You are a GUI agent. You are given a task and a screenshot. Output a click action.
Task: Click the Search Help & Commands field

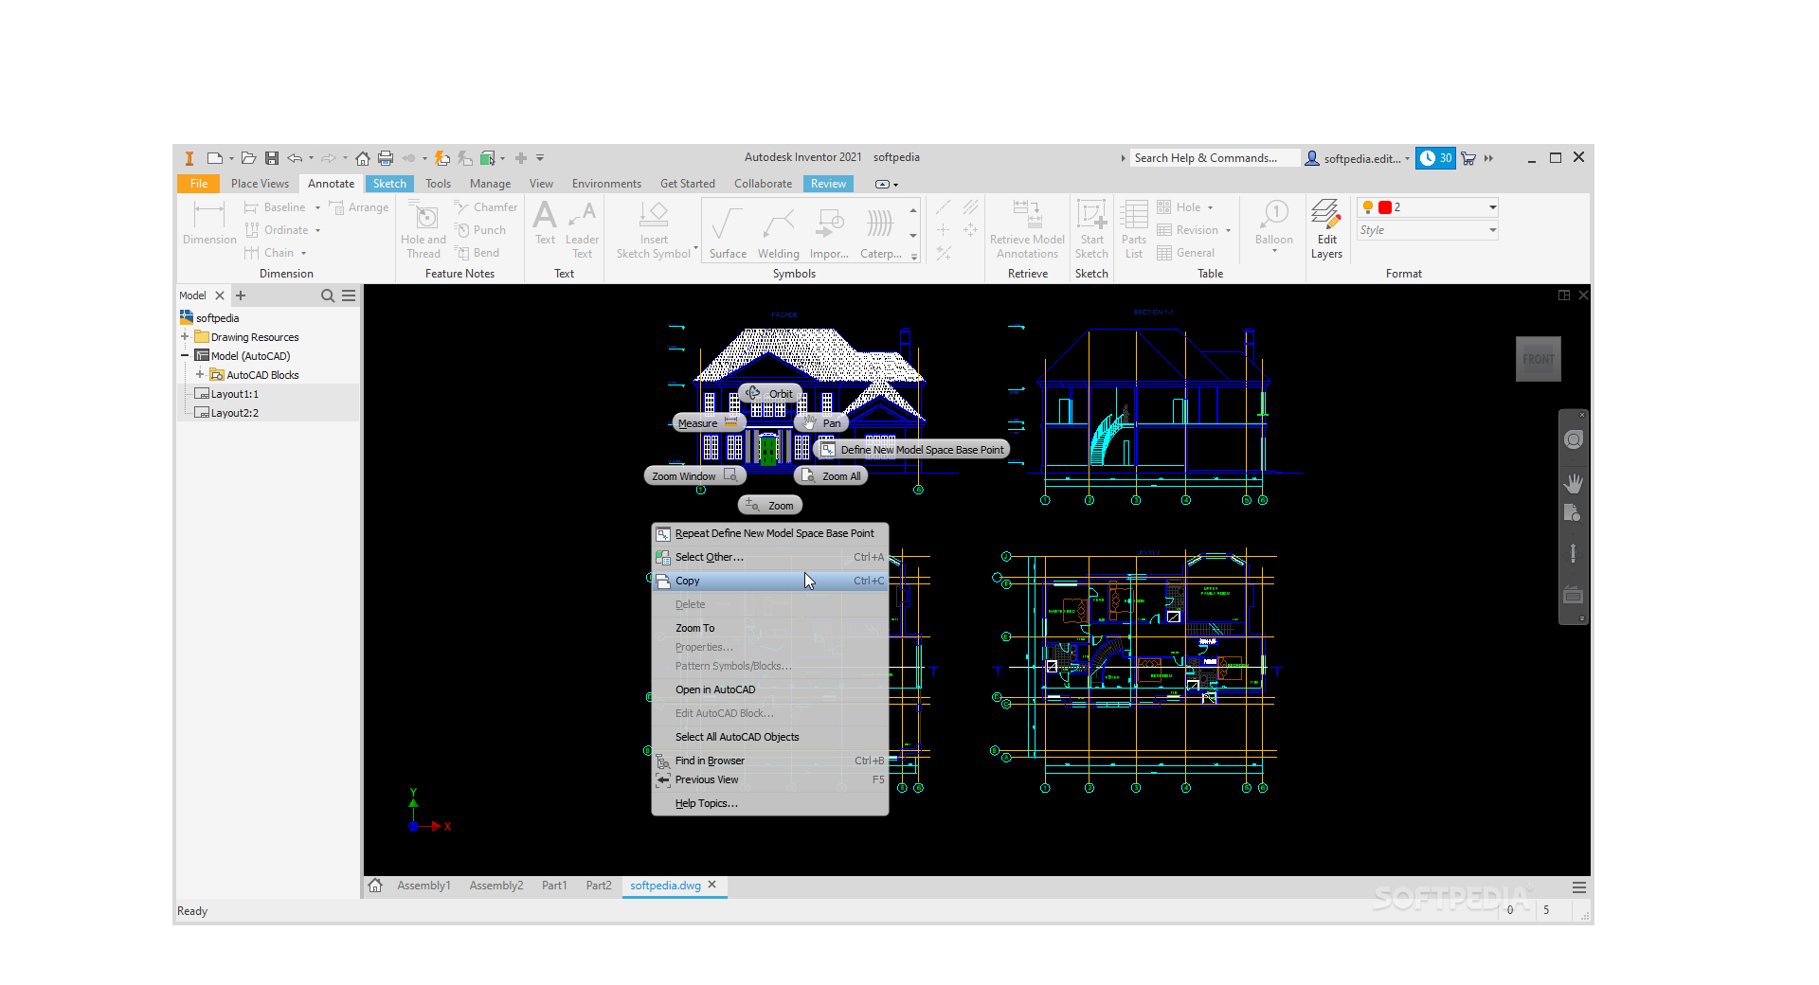click(x=1211, y=158)
